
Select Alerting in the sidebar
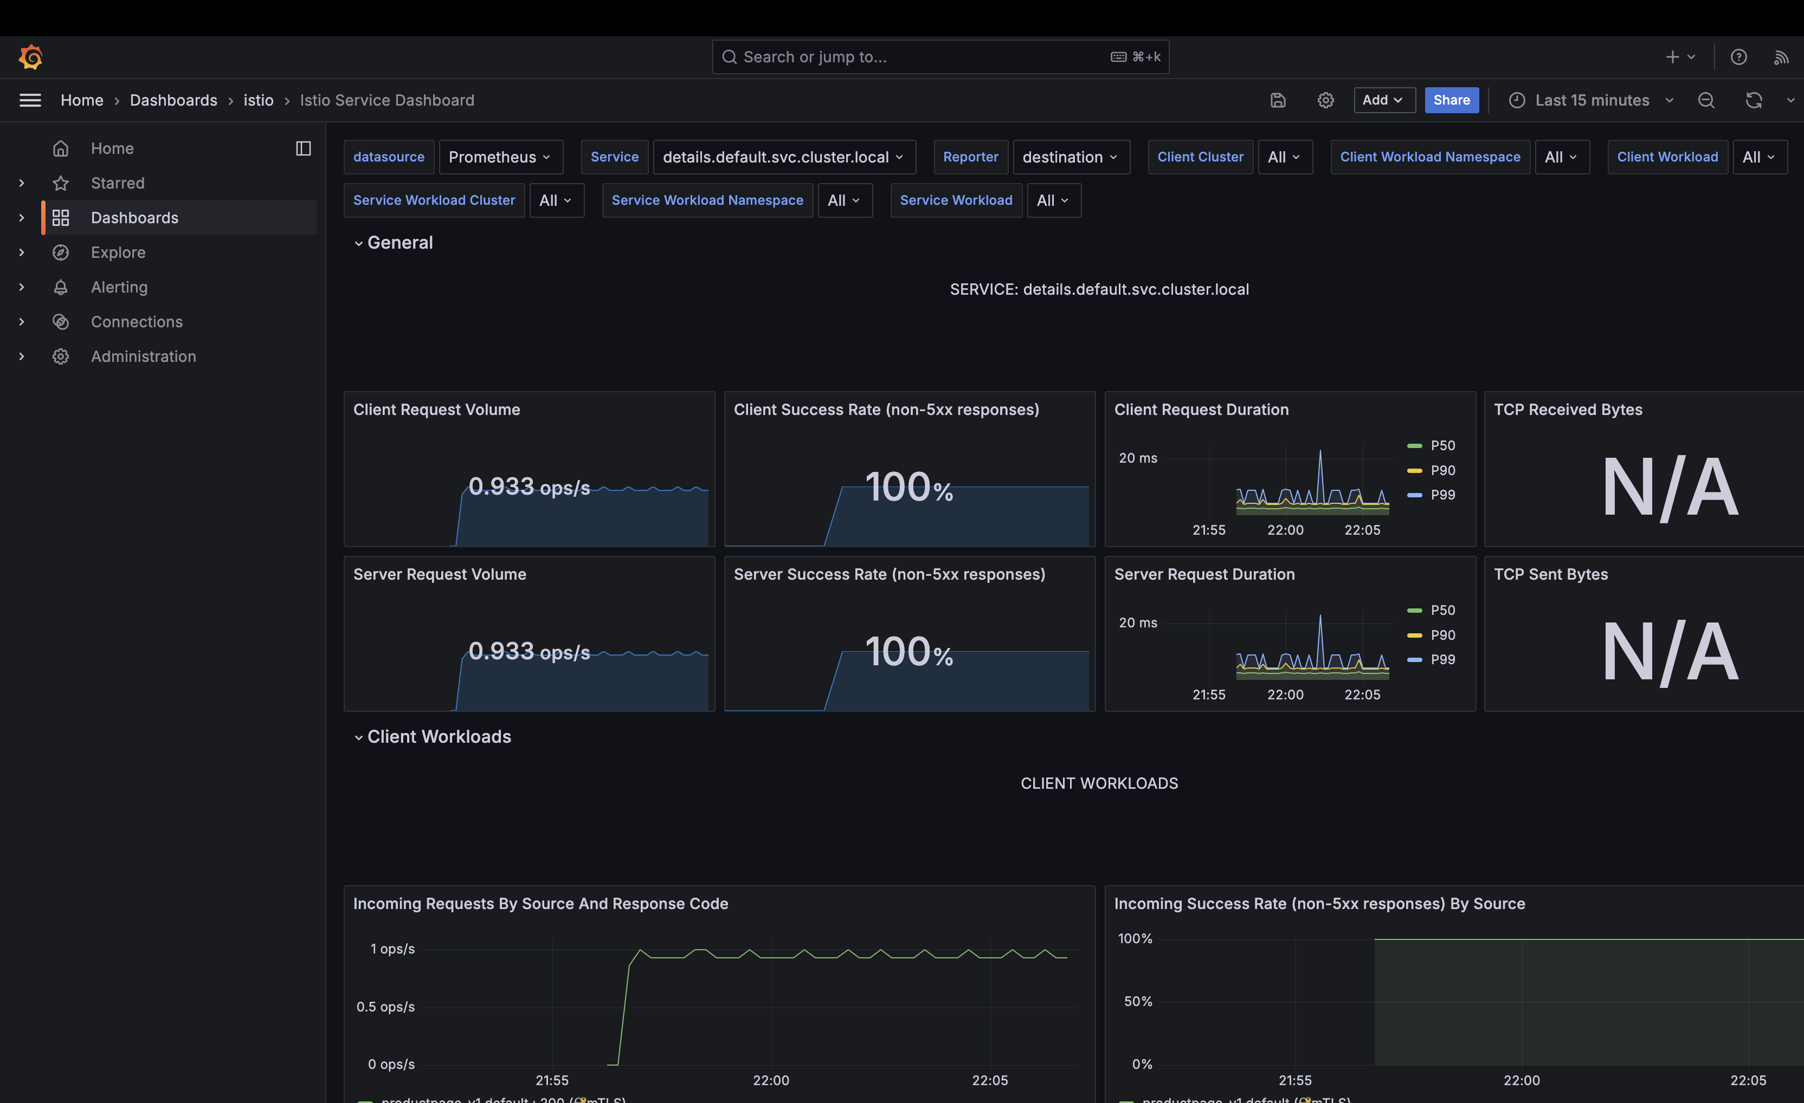119,287
